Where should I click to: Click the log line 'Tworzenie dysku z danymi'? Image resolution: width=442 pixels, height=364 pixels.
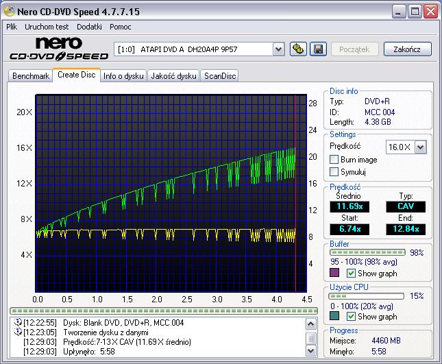[x=106, y=332]
